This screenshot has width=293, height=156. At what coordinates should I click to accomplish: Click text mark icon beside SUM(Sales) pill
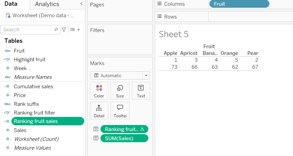96,138
